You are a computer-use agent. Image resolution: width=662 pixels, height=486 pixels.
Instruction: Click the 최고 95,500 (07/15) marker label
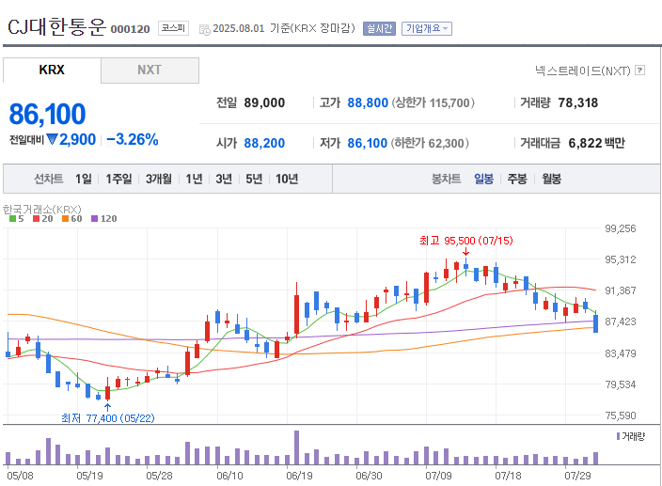click(x=466, y=241)
